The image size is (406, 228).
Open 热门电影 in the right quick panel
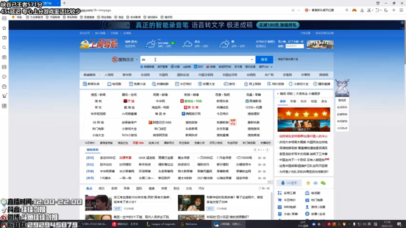314,200
